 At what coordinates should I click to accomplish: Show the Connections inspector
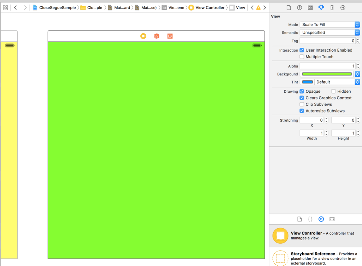(343, 8)
